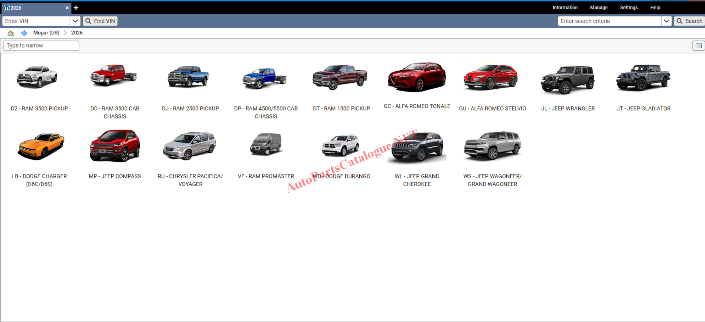The height and width of the screenshot is (322, 705).
Task: Select the WS - Jeep Wagoneer thumbnail
Action: click(492, 146)
